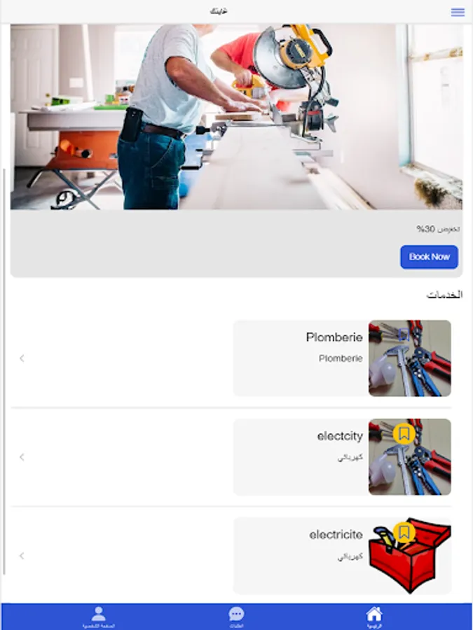The image size is (473, 630).
Task: Expand the Plomberie row chevron
Action: [x=22, y=358]
